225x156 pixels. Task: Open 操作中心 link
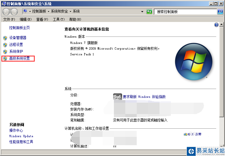pos(16,130)
